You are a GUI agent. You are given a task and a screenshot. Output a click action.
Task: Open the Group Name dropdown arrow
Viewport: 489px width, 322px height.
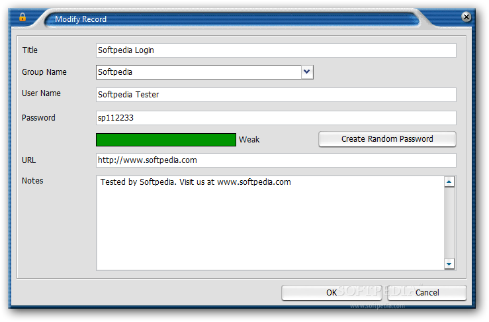(307, 72)
